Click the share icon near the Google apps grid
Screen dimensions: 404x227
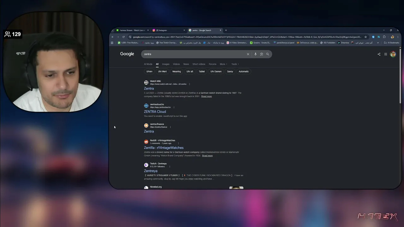click(x=379, y=54)
